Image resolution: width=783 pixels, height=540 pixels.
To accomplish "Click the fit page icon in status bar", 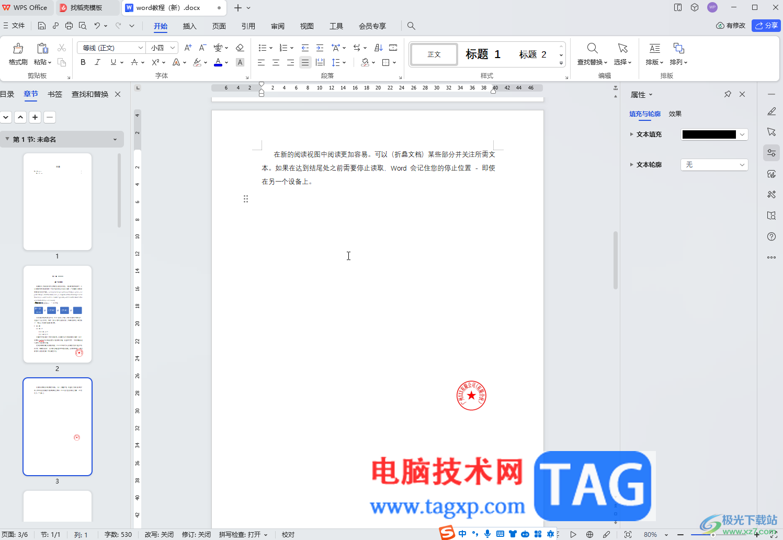I will click(x=628, y=534).
